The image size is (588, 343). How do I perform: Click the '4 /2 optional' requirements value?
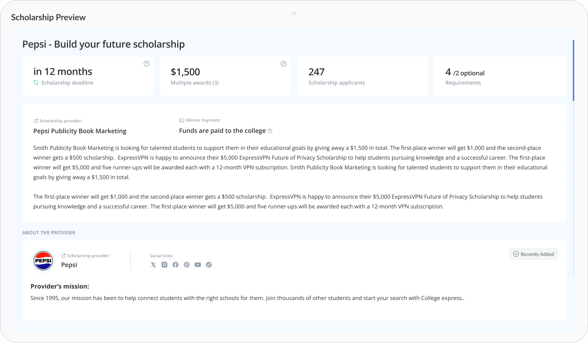465,72
